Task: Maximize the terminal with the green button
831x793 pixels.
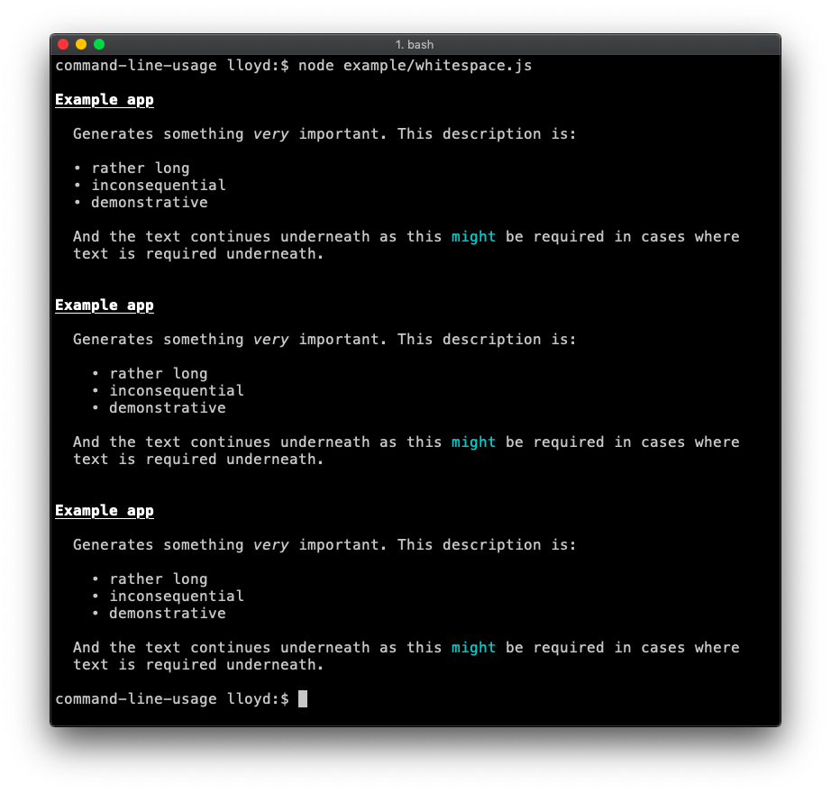Action: [x=99, y=44]
